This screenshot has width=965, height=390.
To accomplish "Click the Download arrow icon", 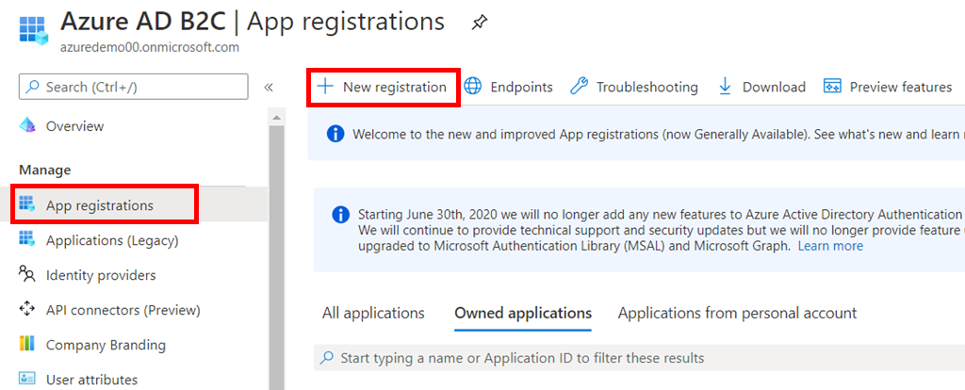I will coord(725,87).
